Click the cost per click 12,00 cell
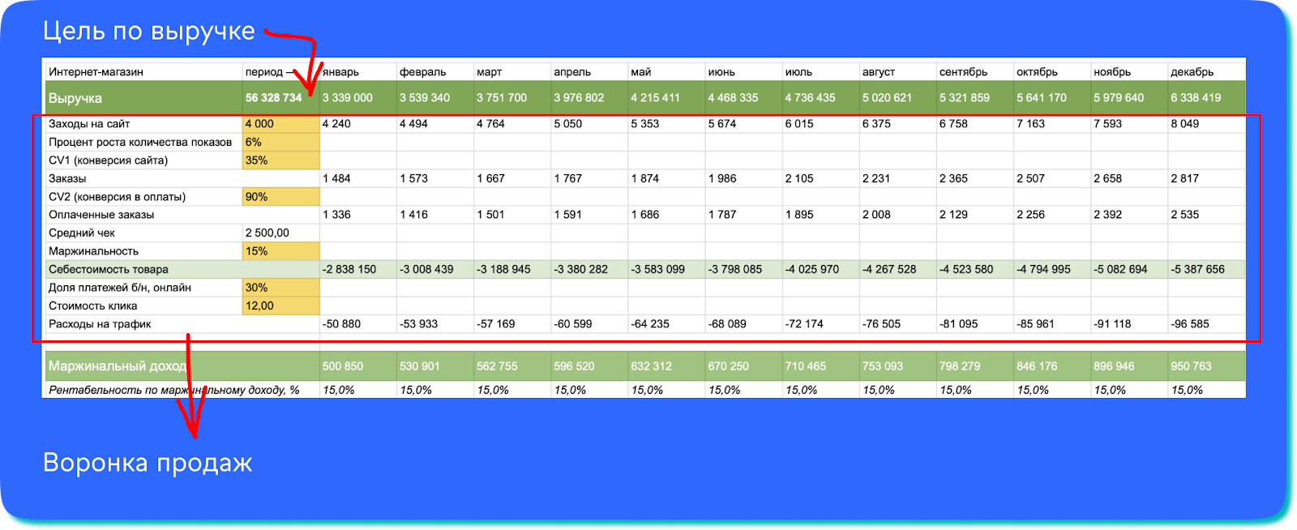 (x=280, y=306)
